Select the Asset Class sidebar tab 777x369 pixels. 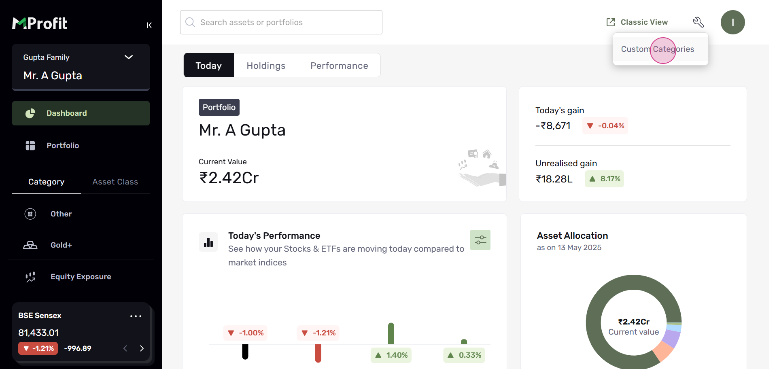[x=115, y=182]
